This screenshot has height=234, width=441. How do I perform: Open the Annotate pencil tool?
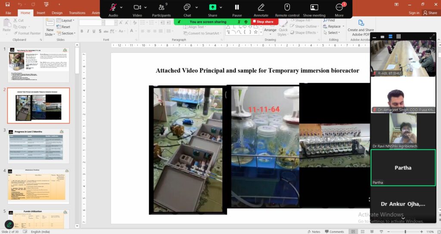tap(261, 8)
